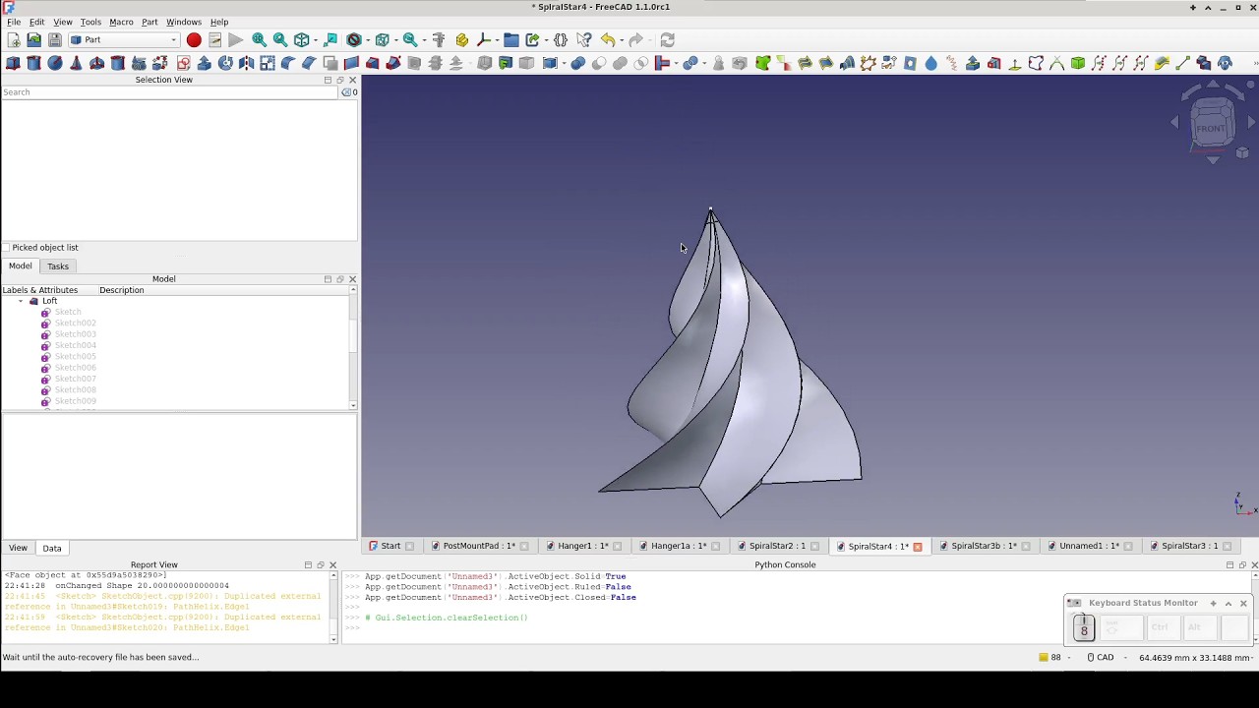Switch to the Tasks tab

(x=58, y=266)
